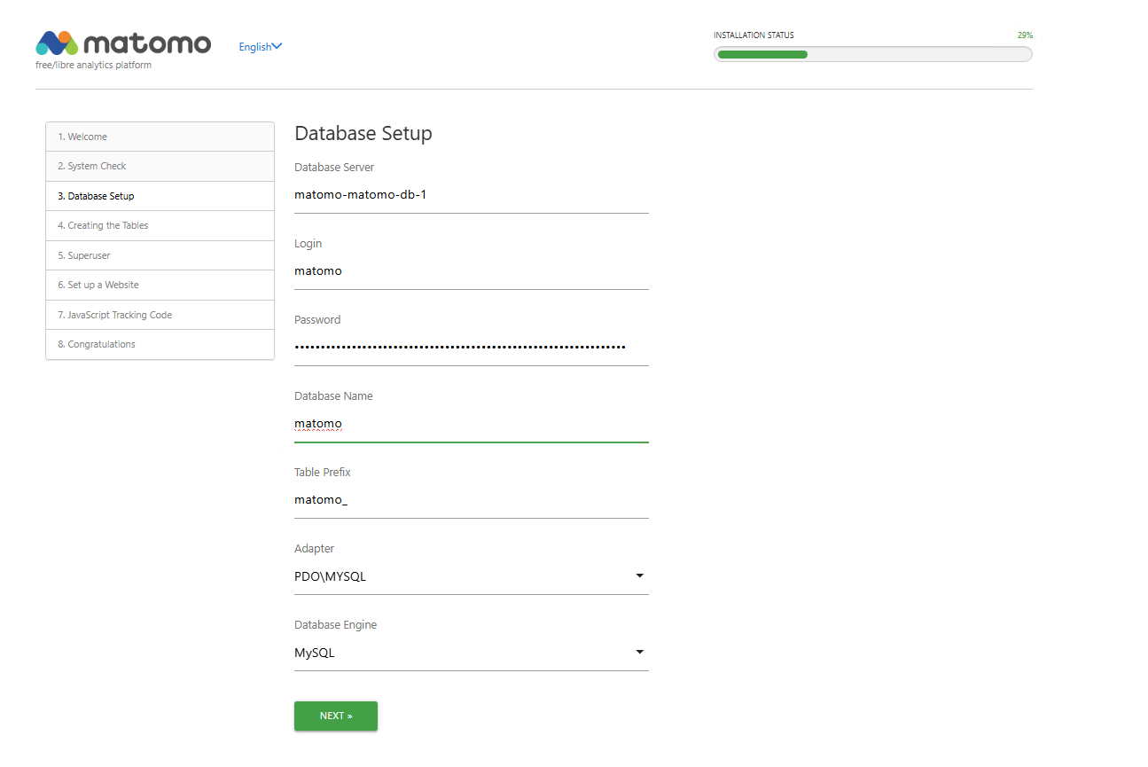Click the Database Name field
Viewport: 1148px width, 767px height.
point(471,424)
